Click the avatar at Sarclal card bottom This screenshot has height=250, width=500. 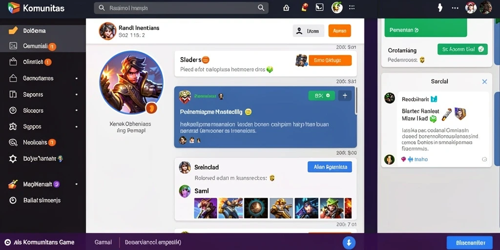389,159
